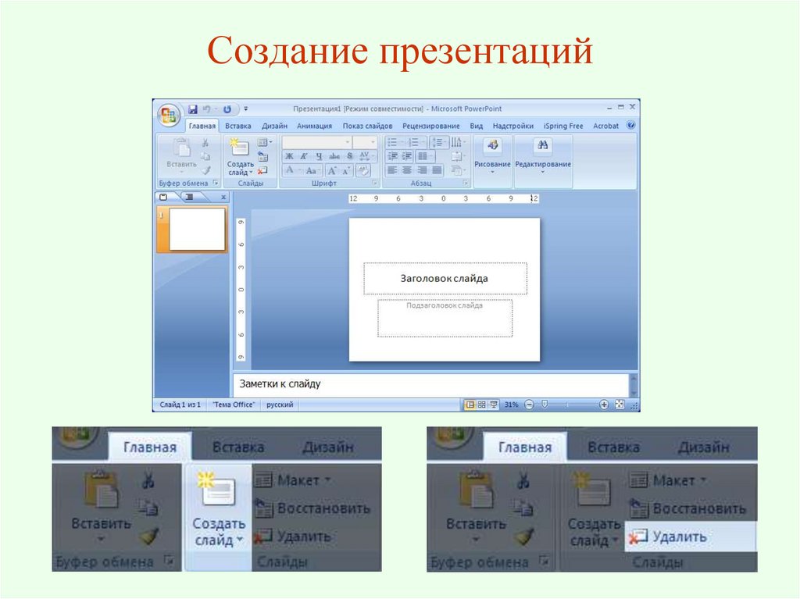Open the AV character spacing dropdown

366,156
